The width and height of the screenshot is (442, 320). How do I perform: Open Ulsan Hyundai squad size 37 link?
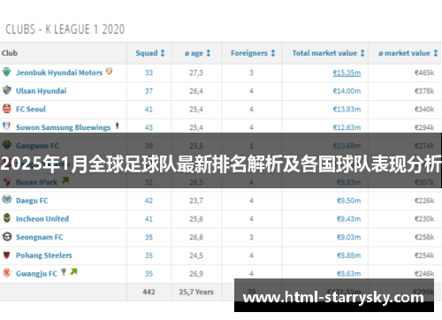pyautogui.click(x=149, y=91)
